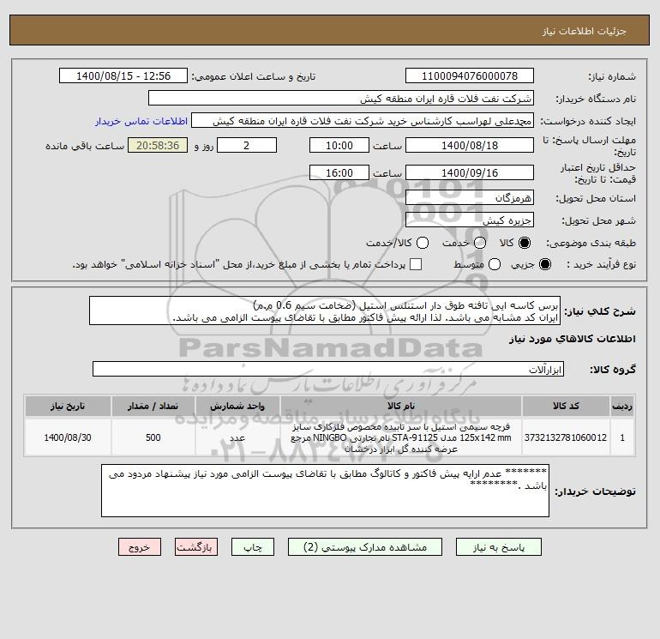This screenshot has height=639, width=660.
Task: Click the price validity date 1400/09/16
Action: [470, 172]
